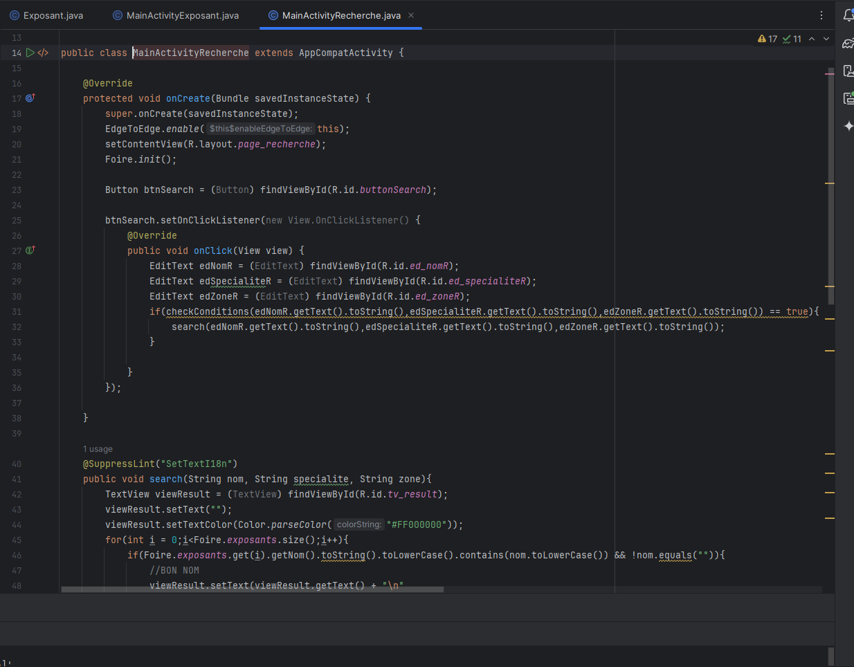The image size is (854, 667).
Task: Click the "#FF000000" color string
Action: pos(417,524)
